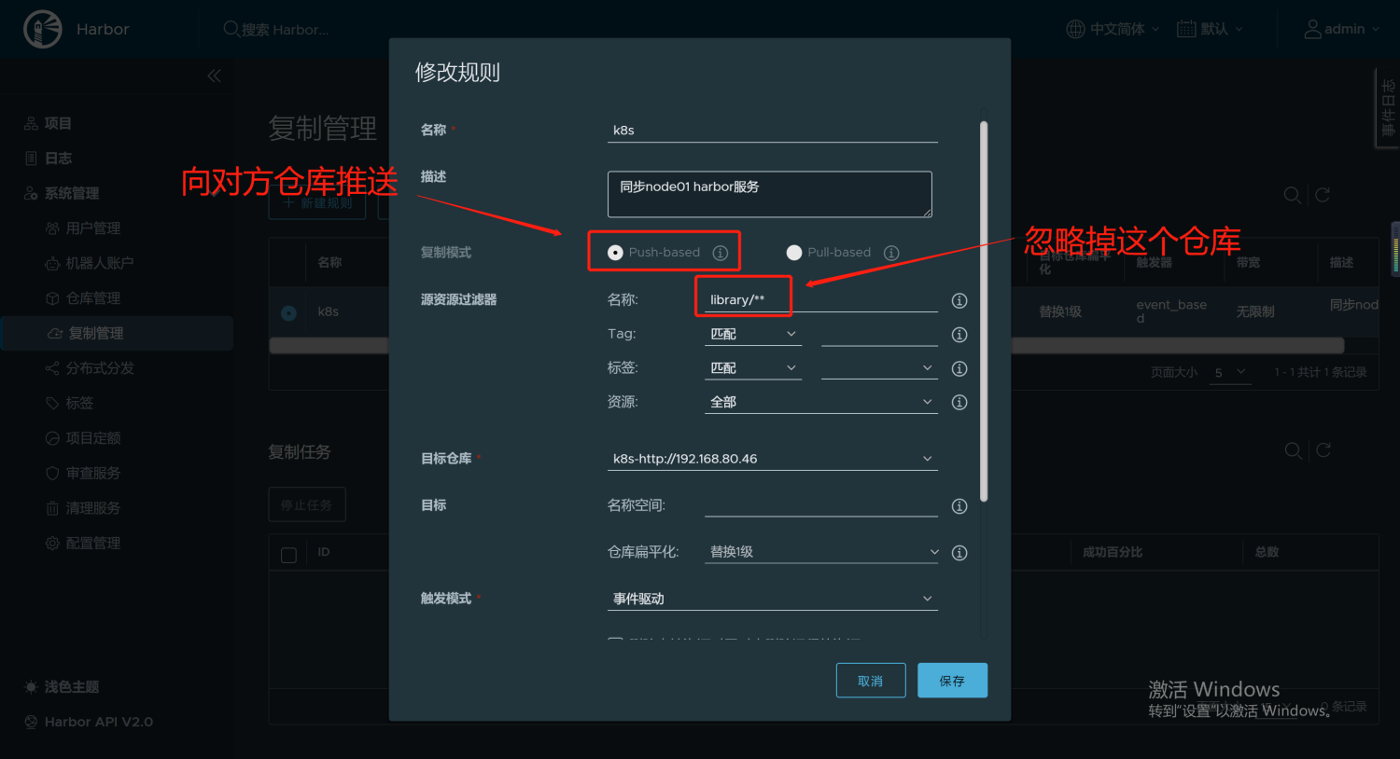Select the k8s rule row radio button
Screen dimensions: 1400x759
tap(288, 312)
